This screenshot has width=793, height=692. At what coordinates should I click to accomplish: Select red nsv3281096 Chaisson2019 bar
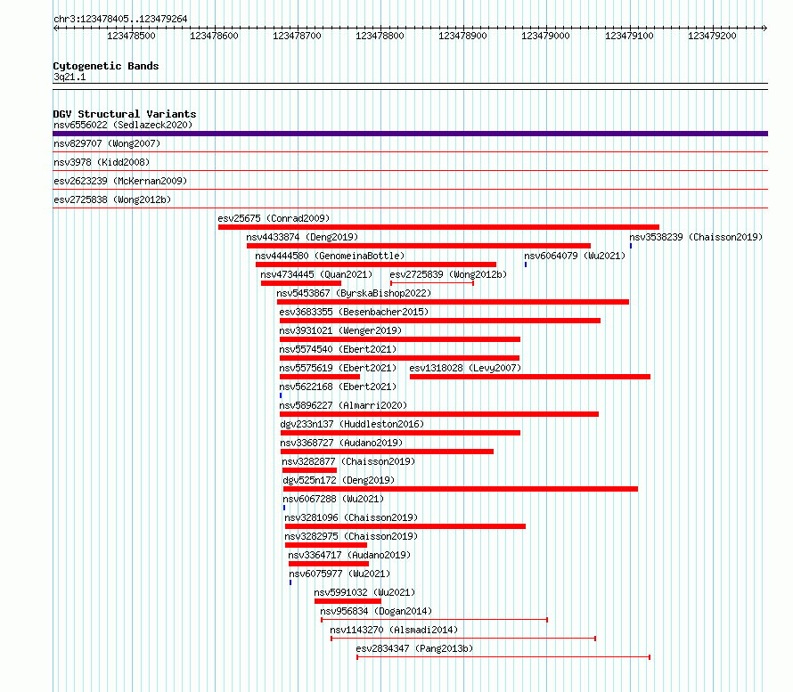[405, 526]
